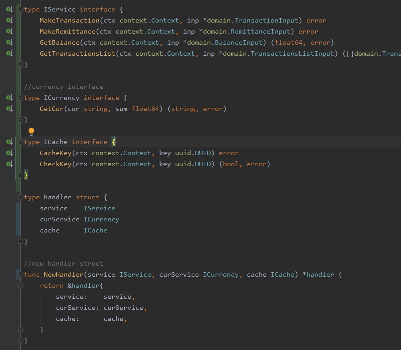The width and height of the screenshot is (401, 350).
Task: Fold the return &handler literal block
Action: [21, 285]
